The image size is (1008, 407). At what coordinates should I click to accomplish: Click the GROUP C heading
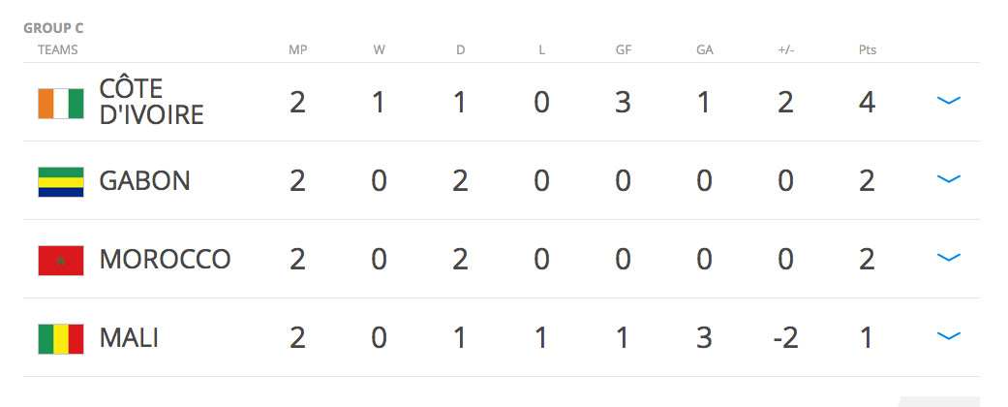53,28
